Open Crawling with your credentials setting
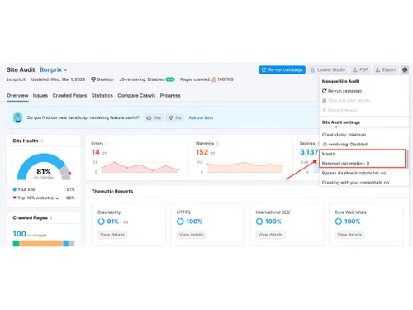 point(355,183)
